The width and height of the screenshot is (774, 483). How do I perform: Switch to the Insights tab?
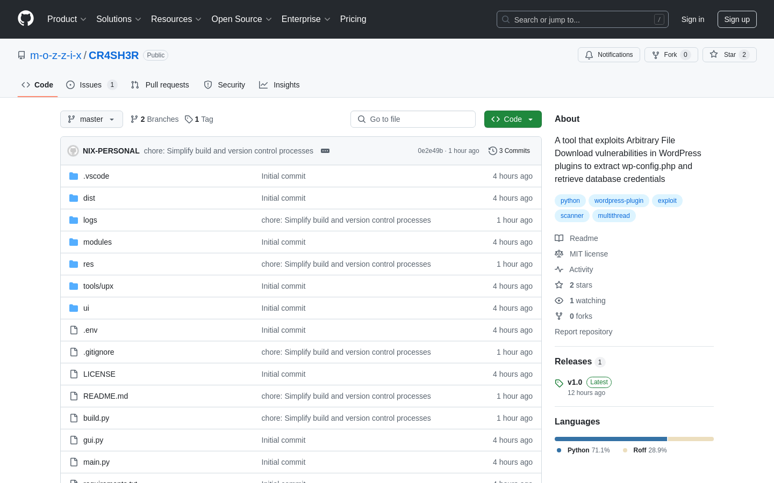point(279,85)
